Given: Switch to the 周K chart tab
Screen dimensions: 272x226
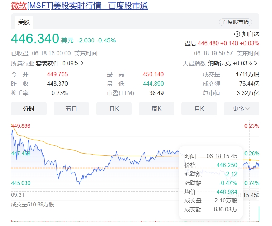Looking at the screenshot, I should point(156,109).
